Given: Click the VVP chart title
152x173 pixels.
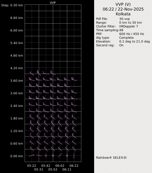Looking at the screenshot, I should 53,3.
